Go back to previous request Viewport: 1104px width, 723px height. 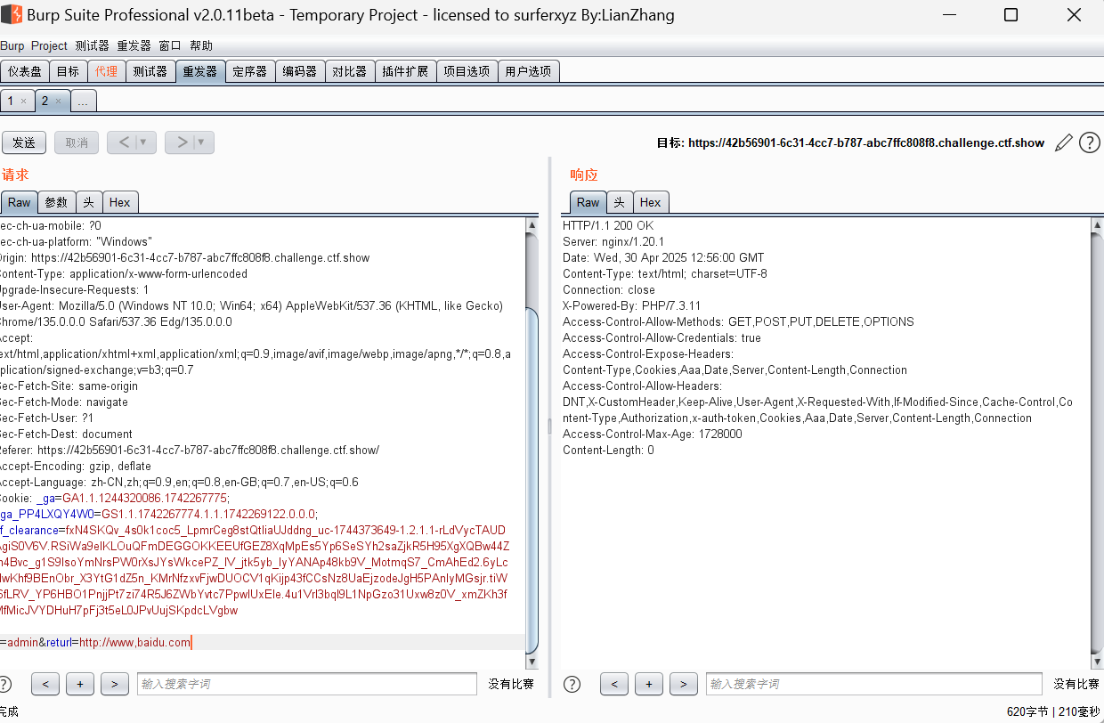[x=123, y=142]
